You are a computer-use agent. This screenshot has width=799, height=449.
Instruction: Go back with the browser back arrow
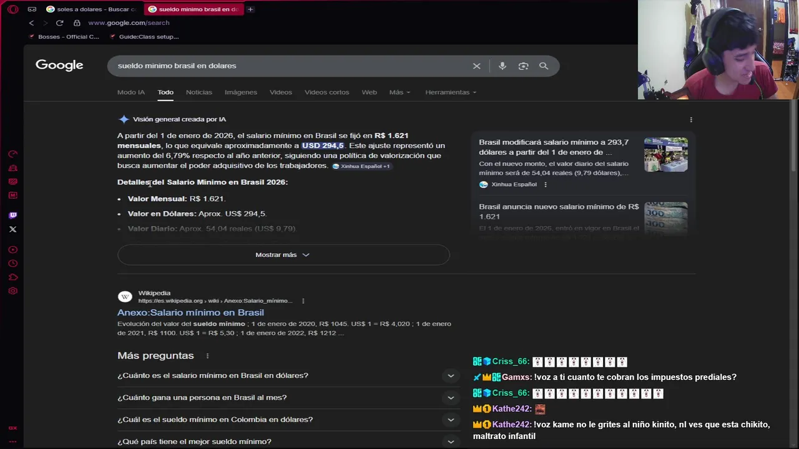click(31, 23)
